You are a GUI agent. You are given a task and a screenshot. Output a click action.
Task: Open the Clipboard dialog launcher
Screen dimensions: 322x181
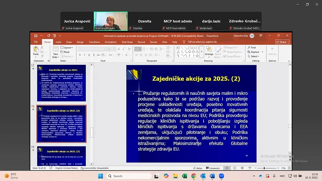click(49, 61)
